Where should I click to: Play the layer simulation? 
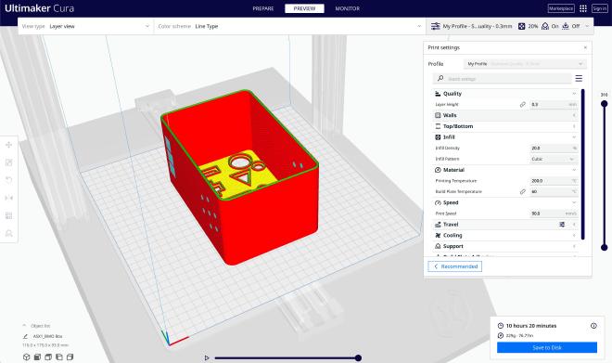207,357
